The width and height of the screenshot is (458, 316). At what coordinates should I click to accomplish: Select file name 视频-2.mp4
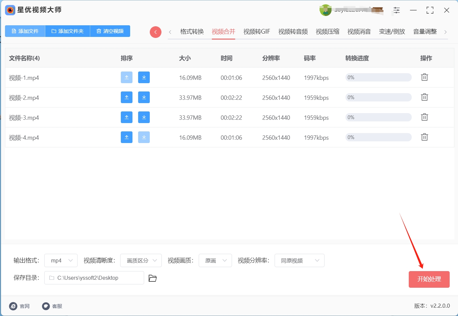point(24,98)
